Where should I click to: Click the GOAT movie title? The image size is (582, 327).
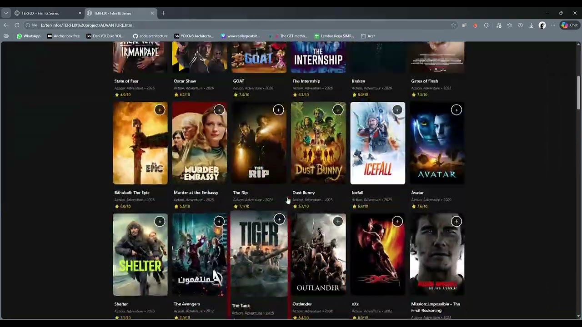[239, 81]
